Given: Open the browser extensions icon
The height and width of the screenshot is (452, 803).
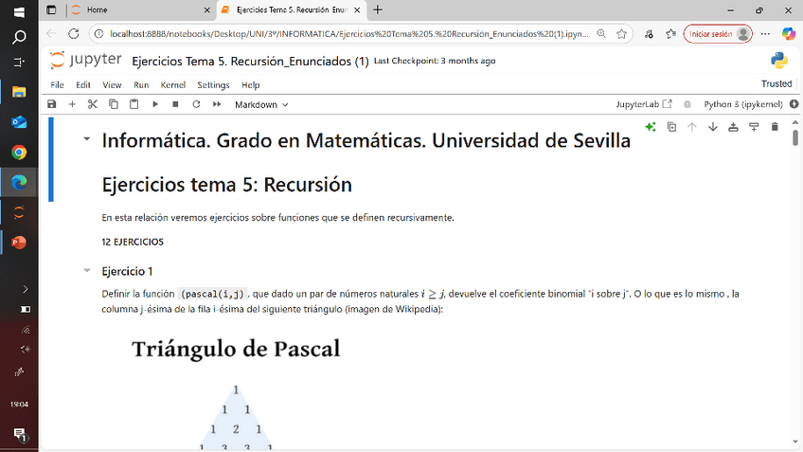Looking at the screenshot, I should (649, 34).
